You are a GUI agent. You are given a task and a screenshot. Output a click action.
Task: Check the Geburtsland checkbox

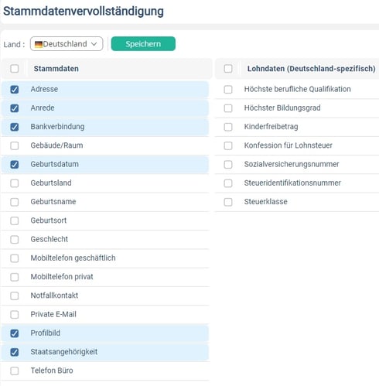tap(15, 183)
